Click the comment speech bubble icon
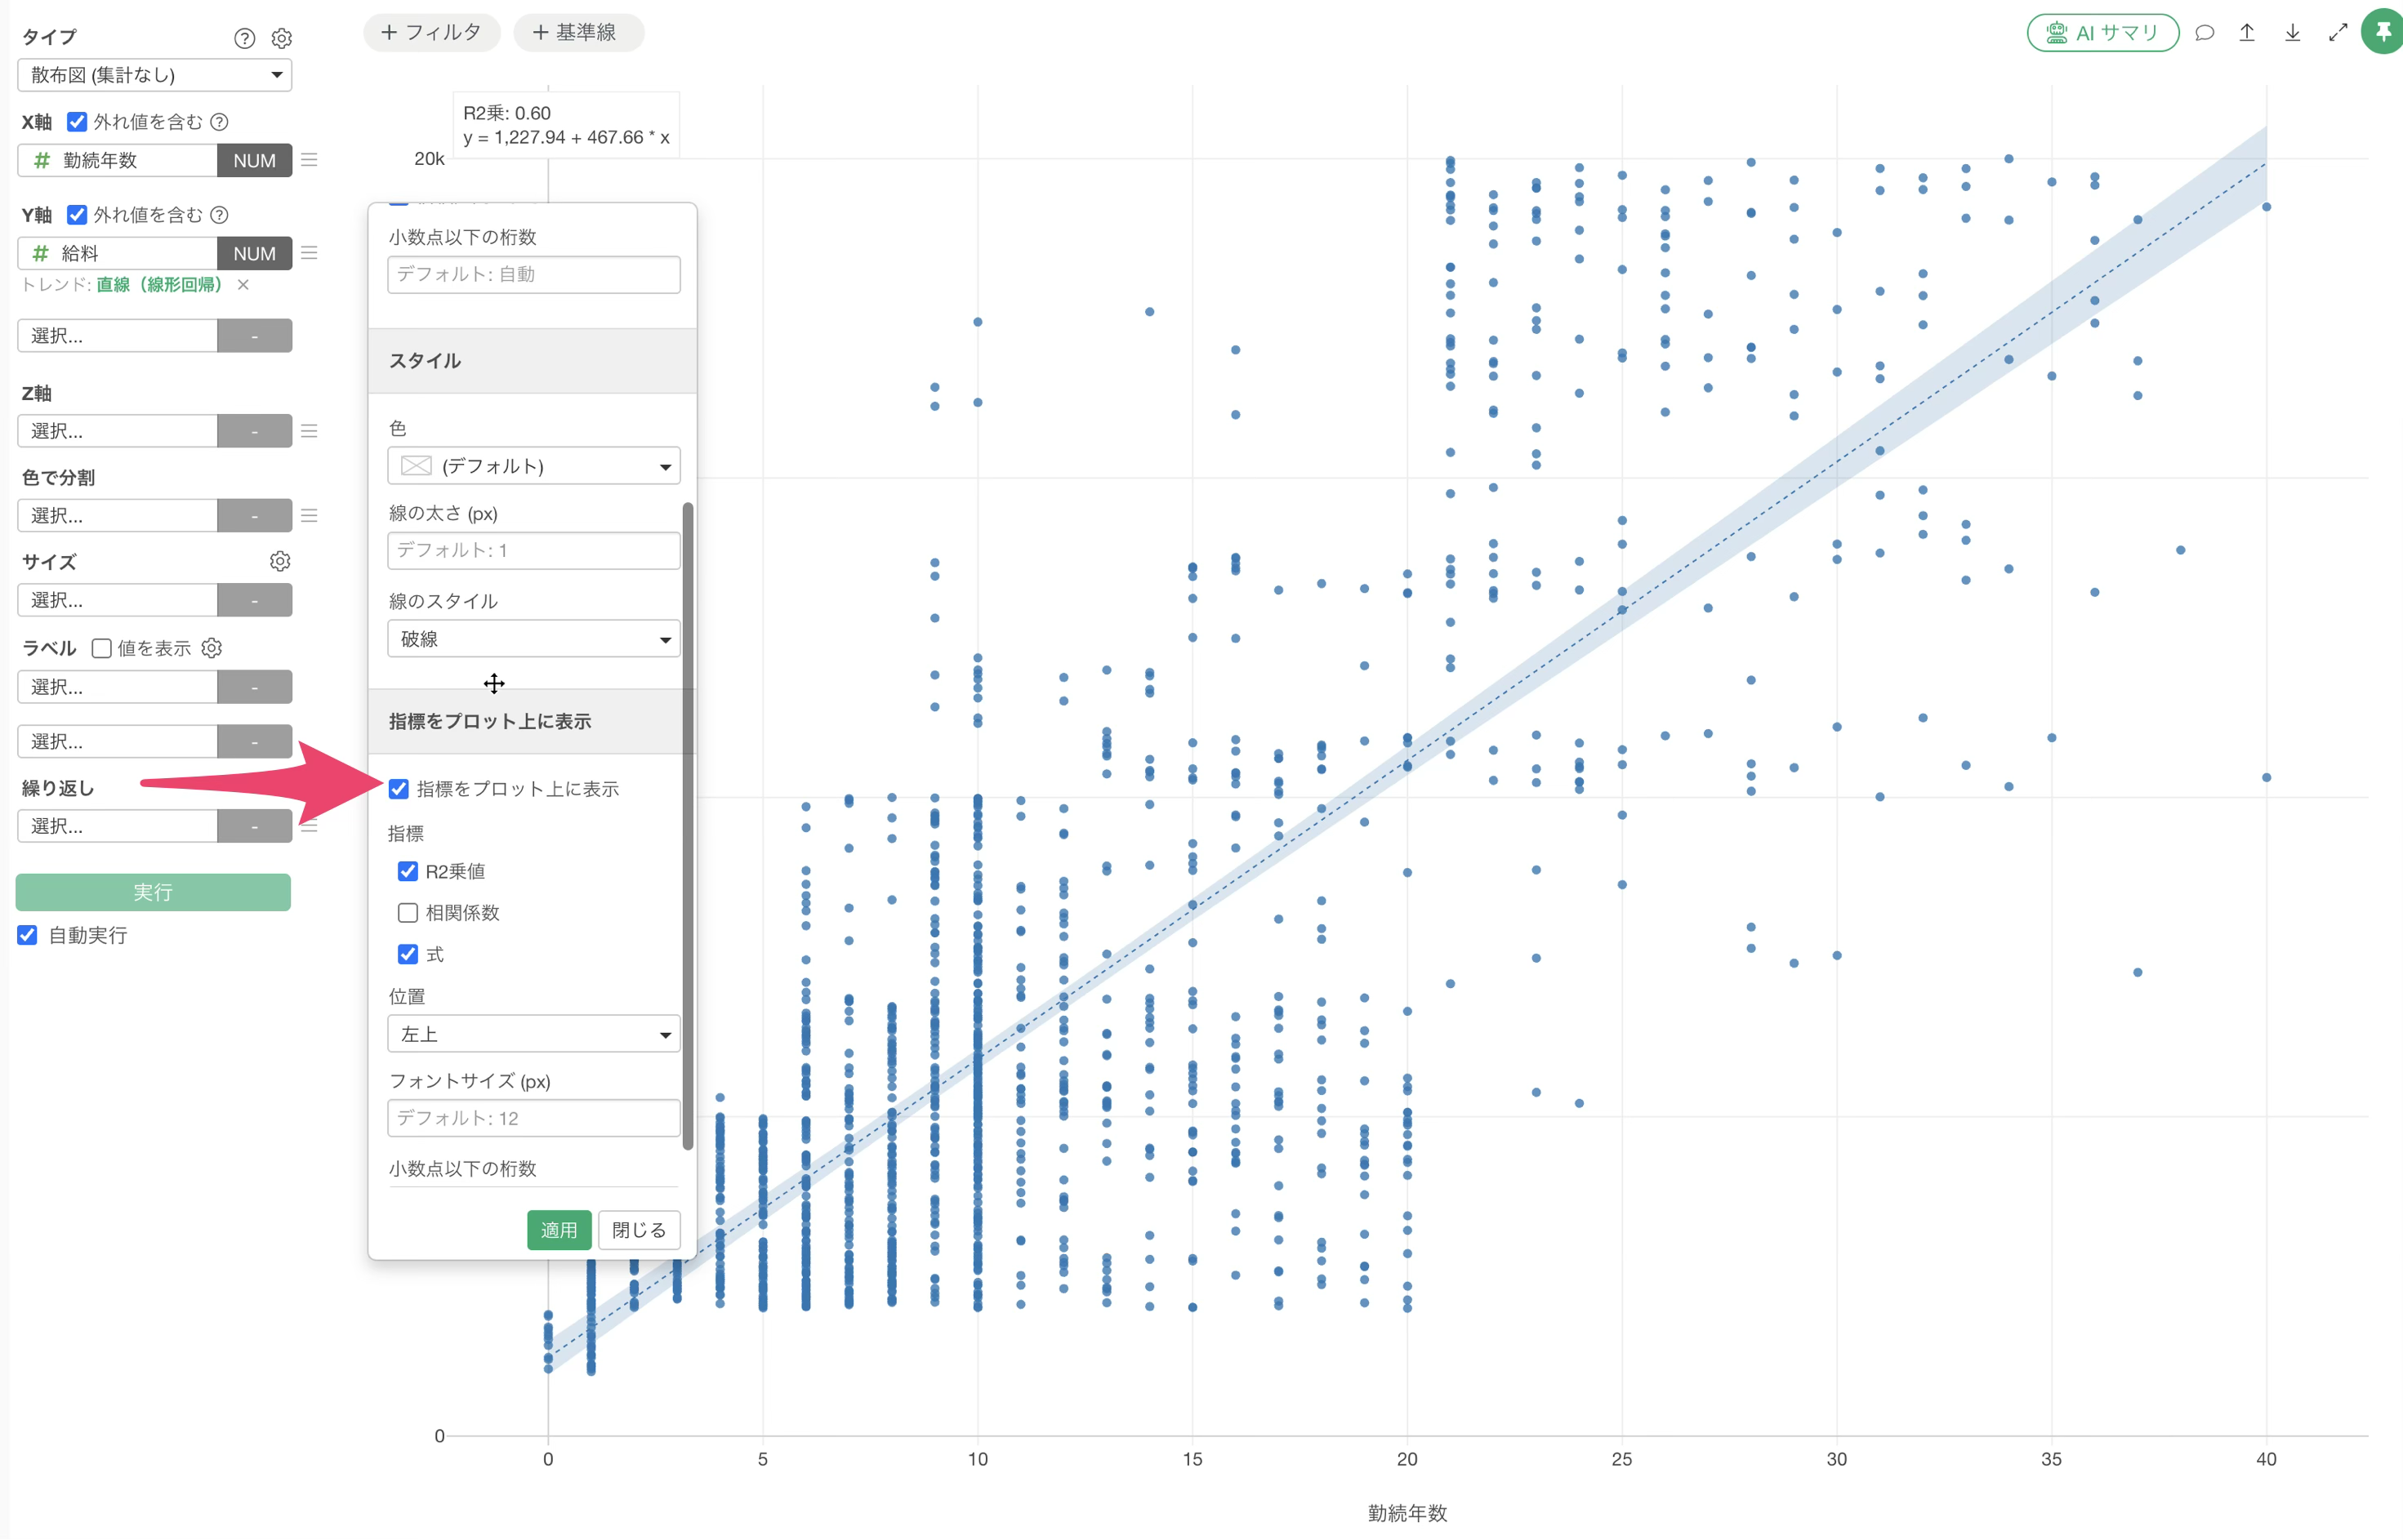2403x1540 pixels. click(2204, 33)
